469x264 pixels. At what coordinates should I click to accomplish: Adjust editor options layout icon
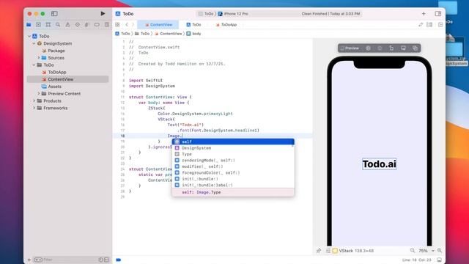429,24
